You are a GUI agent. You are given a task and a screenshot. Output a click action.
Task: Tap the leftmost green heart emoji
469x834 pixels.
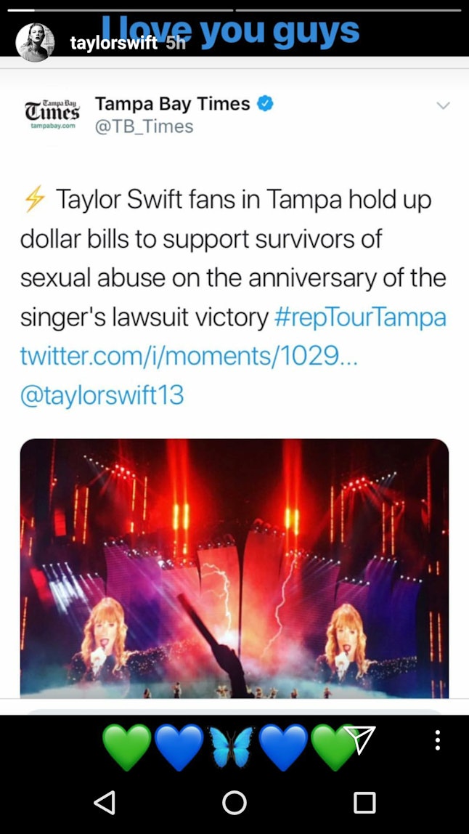127,746
